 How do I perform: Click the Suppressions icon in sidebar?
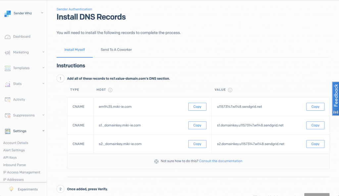coord(8,115)
